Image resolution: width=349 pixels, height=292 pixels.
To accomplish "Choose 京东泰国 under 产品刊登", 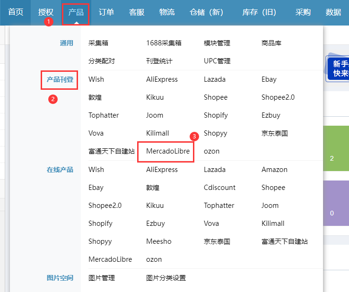I will click(275, 133).
